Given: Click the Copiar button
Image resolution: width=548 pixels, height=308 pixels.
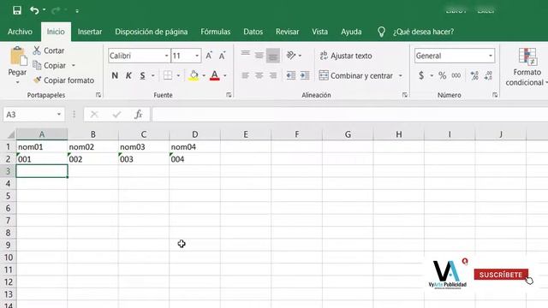Looking at the screenshot, I should pos(50,65).
